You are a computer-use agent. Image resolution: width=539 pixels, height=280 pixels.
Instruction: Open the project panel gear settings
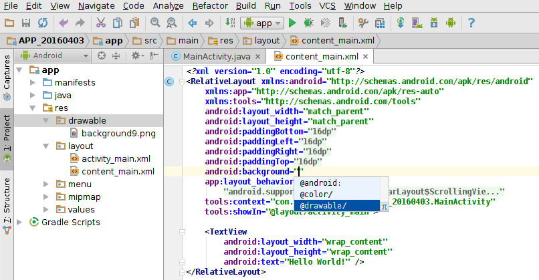click(138, 55)
